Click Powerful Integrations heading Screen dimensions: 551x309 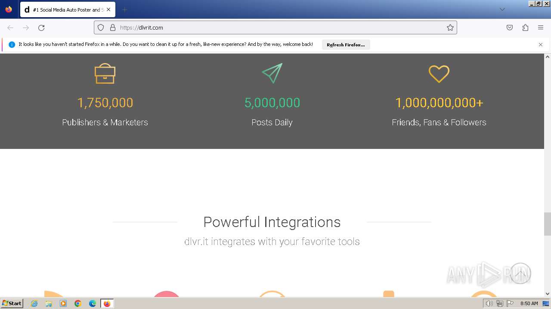(272, 222)
